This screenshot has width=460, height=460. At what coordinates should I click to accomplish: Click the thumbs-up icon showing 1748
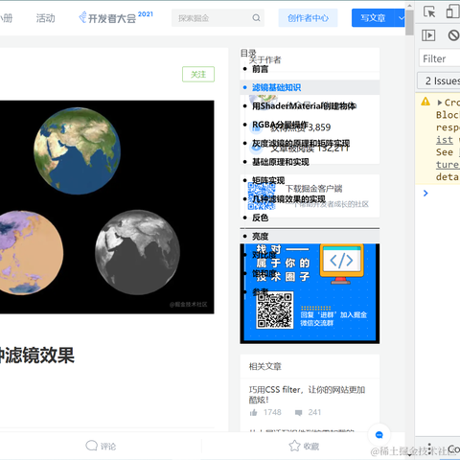[x=254, y=412]
